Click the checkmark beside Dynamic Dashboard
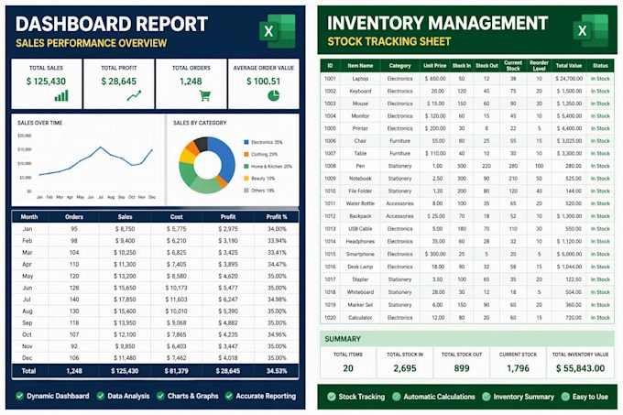Viewport: 623px width, 415px height. point(19,396)
